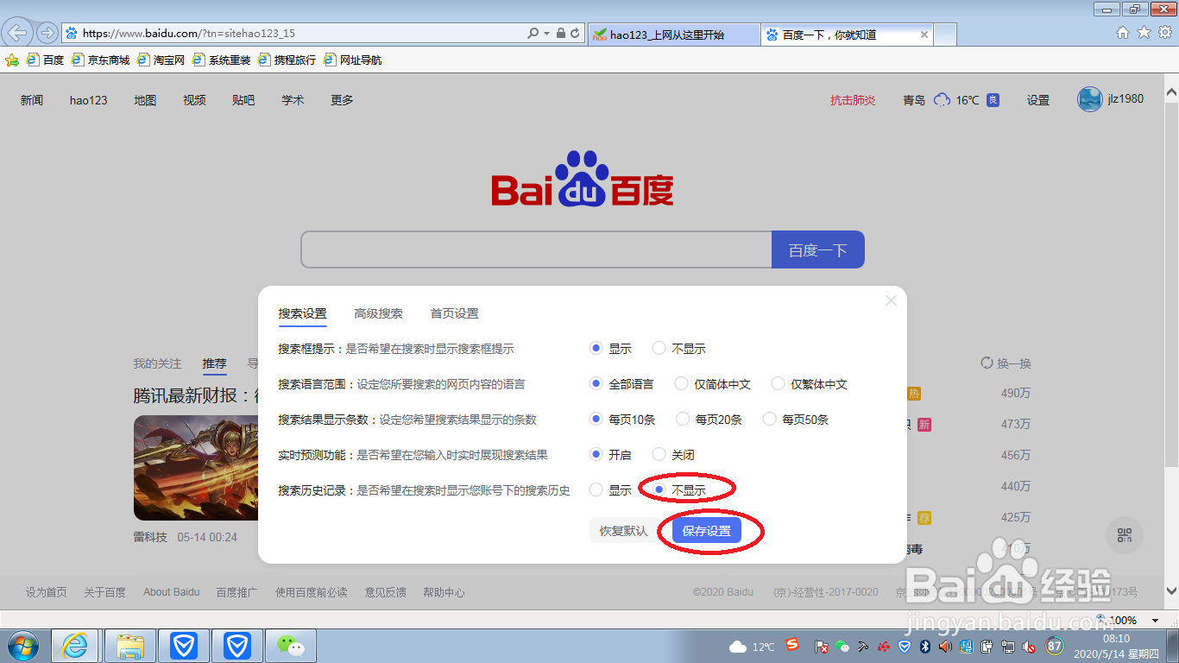Click the Sogou input method tray icon
This screenshot has width=1179, height=663.
click(791, 645)
